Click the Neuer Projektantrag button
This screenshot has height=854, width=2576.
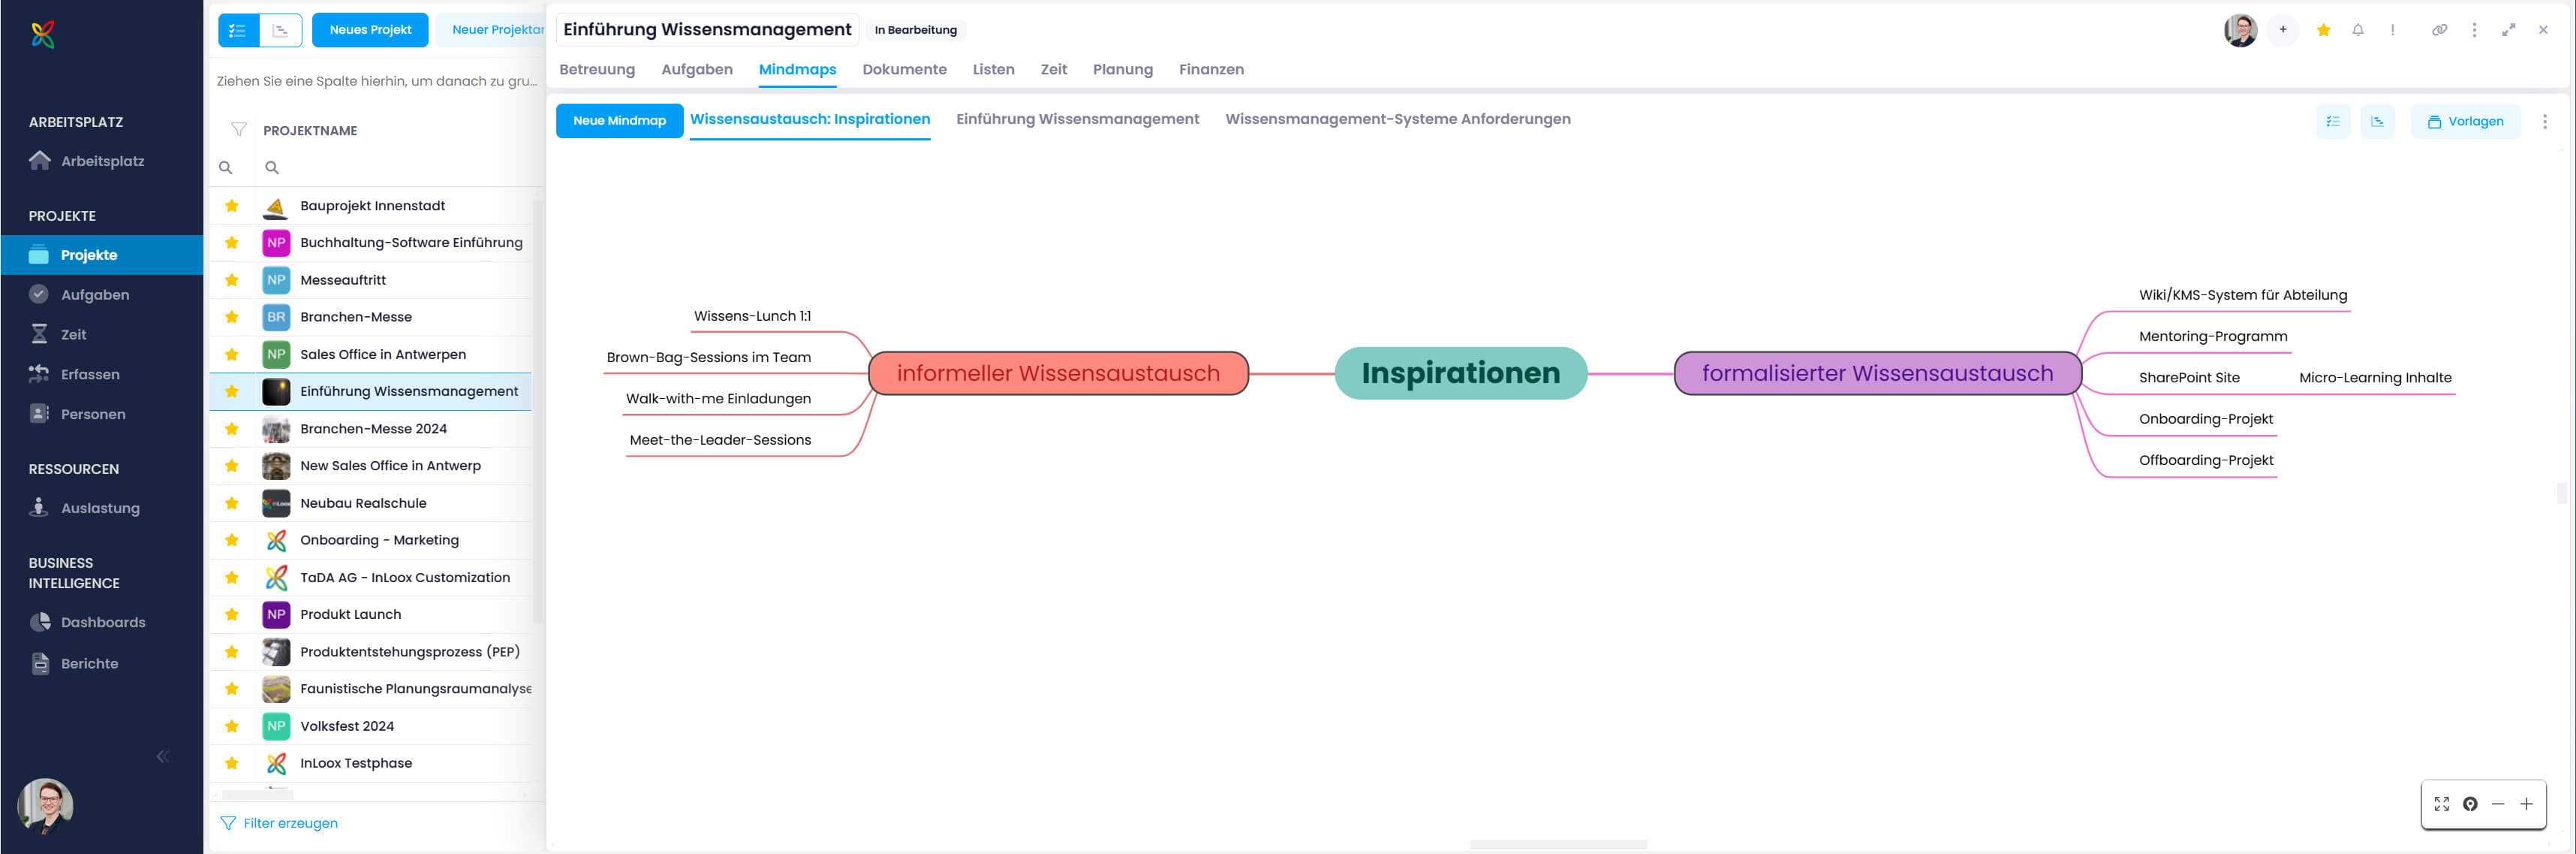[491, 30]
